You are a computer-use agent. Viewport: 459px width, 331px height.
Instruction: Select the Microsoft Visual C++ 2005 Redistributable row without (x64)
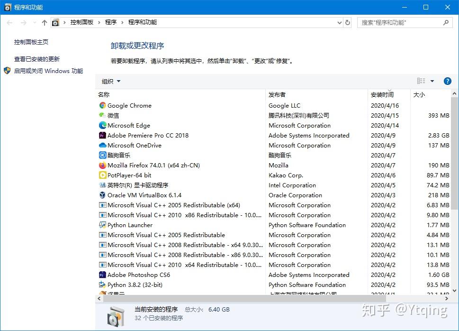click(274, 235)
